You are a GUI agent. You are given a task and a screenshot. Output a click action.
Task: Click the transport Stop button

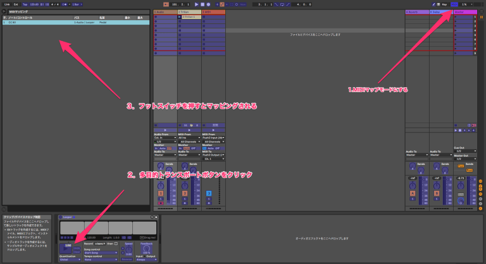coord(204,4)
